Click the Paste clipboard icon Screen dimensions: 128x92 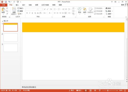pyautogui.click(x=3, y=9)
